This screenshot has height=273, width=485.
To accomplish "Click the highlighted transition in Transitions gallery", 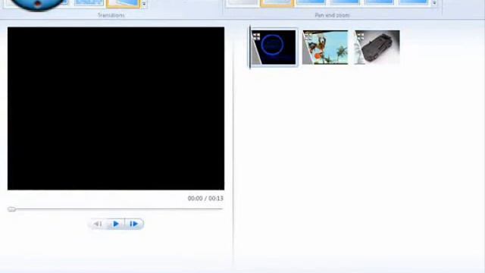I will pos(123,3).
